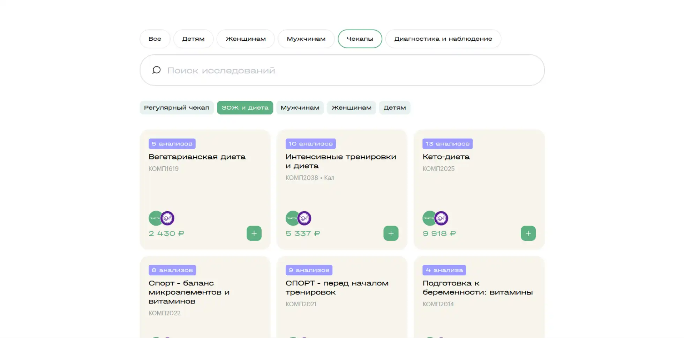Click purple lab logo on Кето-диета card
Viewport: 684px width, 338px height.
(441, 218)
